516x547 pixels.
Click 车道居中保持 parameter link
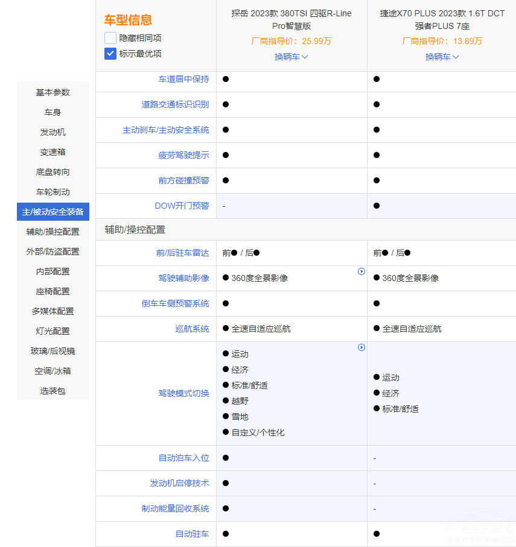click(x=183, y=79)
